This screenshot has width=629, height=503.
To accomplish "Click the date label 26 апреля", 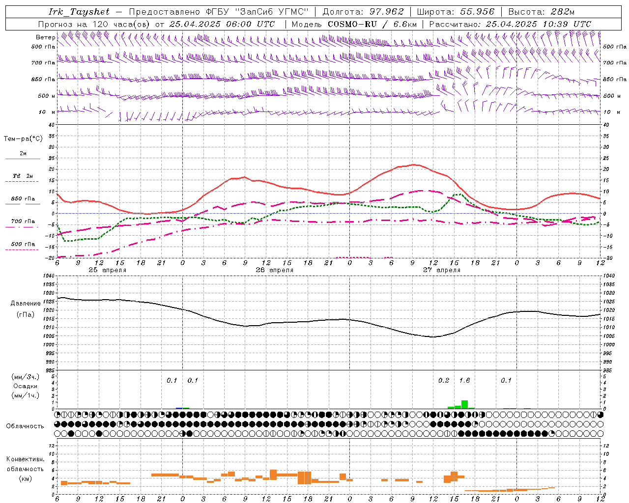I will [274, 270].
